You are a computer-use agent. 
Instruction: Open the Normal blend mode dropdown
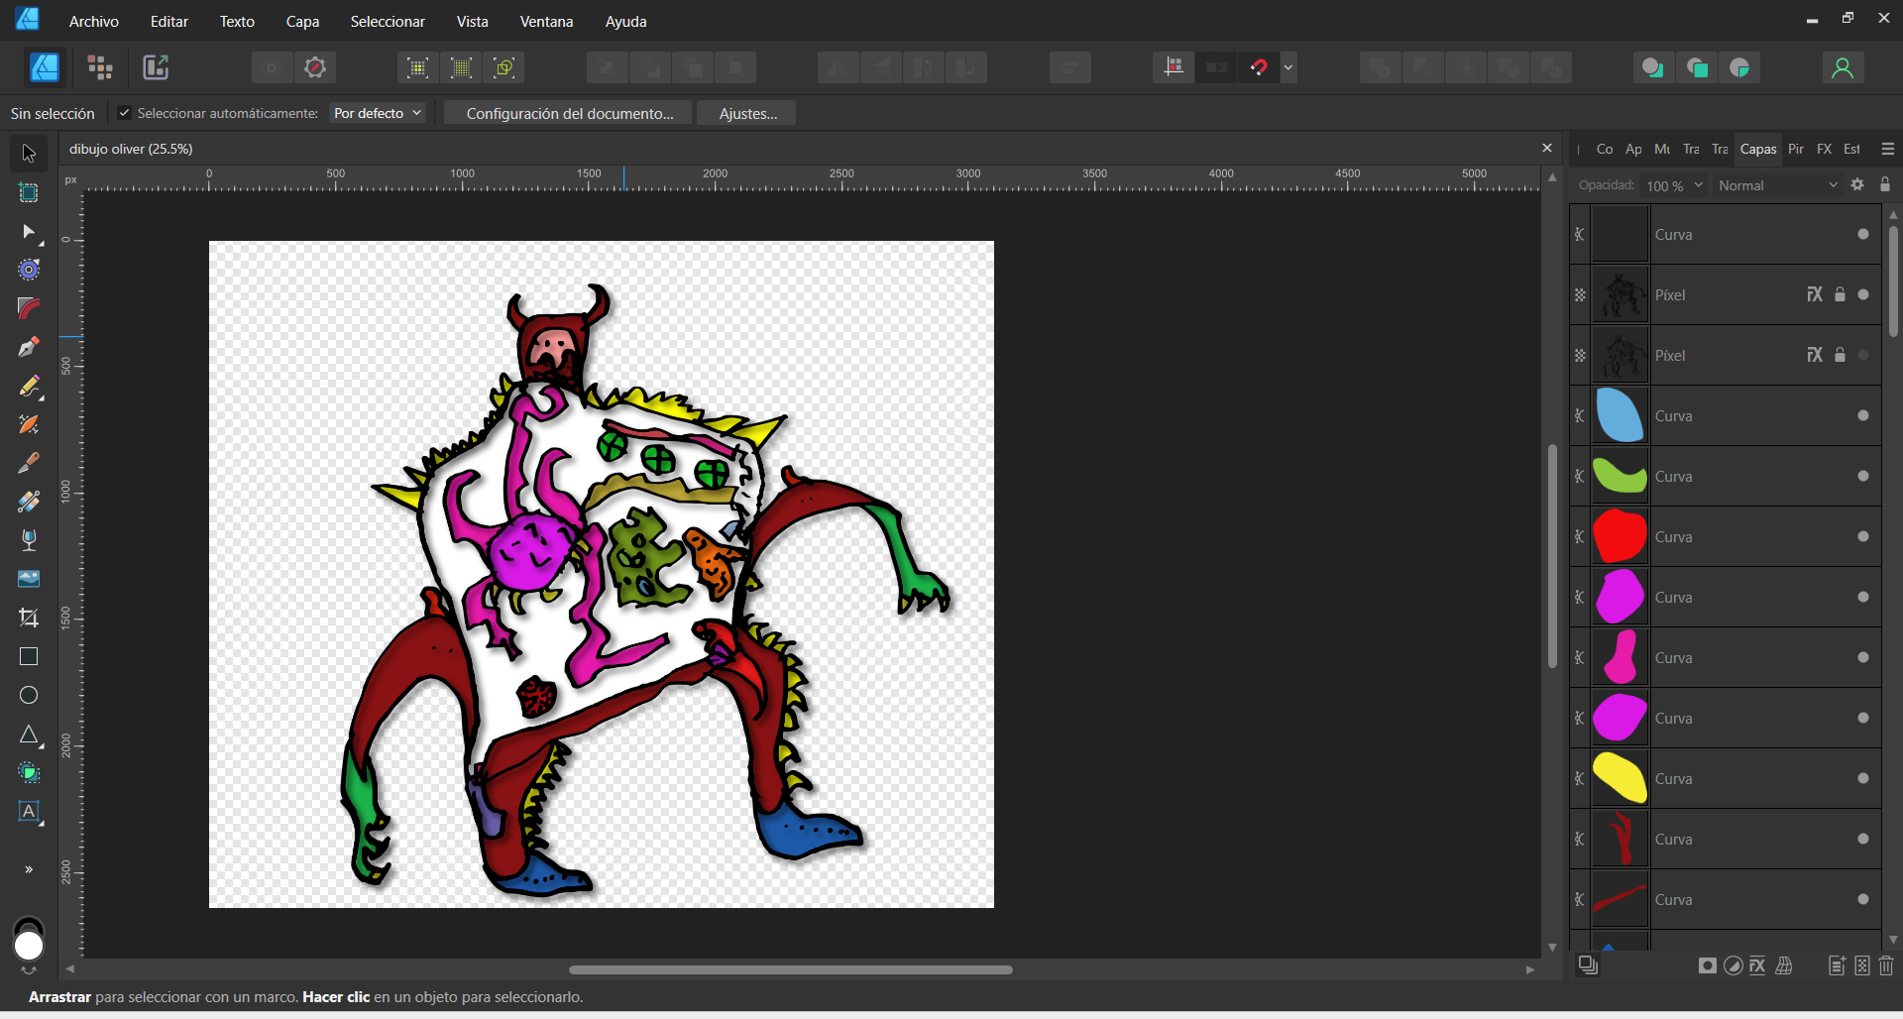tap(1776, 185)
